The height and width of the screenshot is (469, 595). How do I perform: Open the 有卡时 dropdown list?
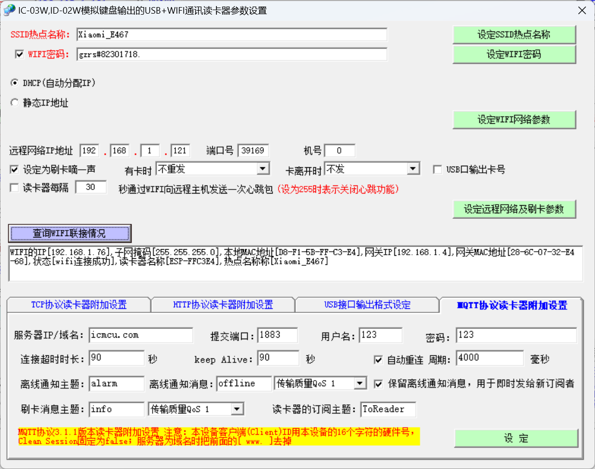[263, 169]
